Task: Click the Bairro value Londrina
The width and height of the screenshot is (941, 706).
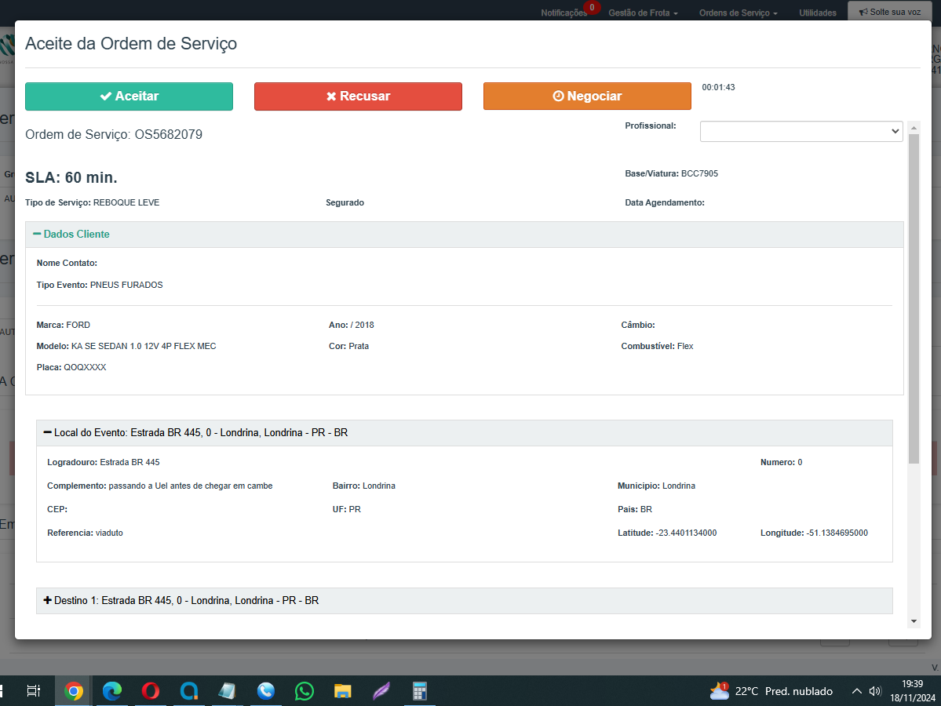Action: click(x=379, y=486)
